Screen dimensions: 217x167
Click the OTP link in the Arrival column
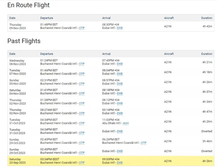pyautogui.click(x=144, y=143)
